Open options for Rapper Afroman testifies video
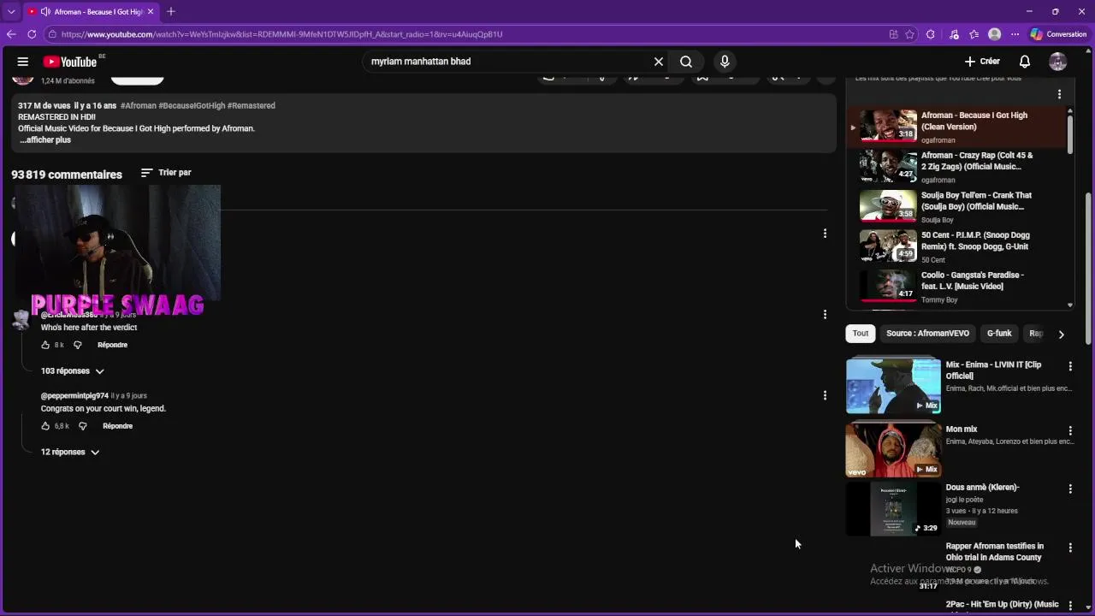The height and width of the screenshot is (616, 1095). point(1070,548)
